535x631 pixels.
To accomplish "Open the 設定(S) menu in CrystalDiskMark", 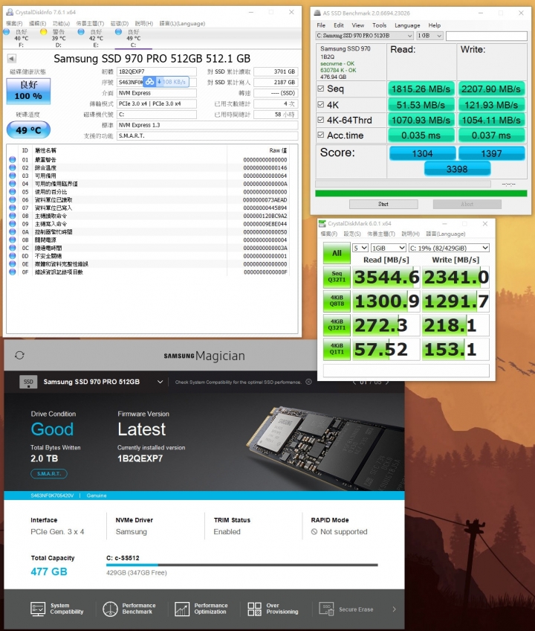I will pyautogui.click(x=352, y=234).
